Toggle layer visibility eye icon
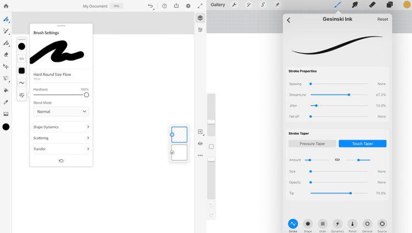This screenshot has height=233, width=412. click(x=200, y=143)
